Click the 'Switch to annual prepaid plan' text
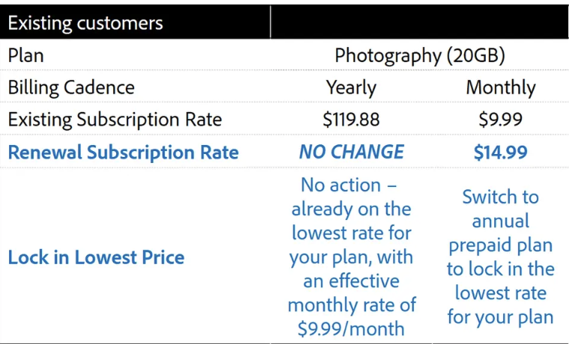The height and width of the screenshot is (344, 569). (x=501, y=221)
